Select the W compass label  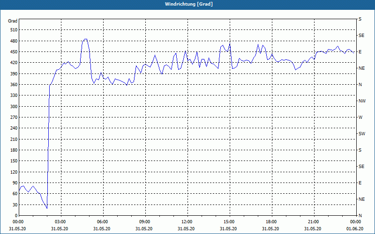(x=360, y=117)
